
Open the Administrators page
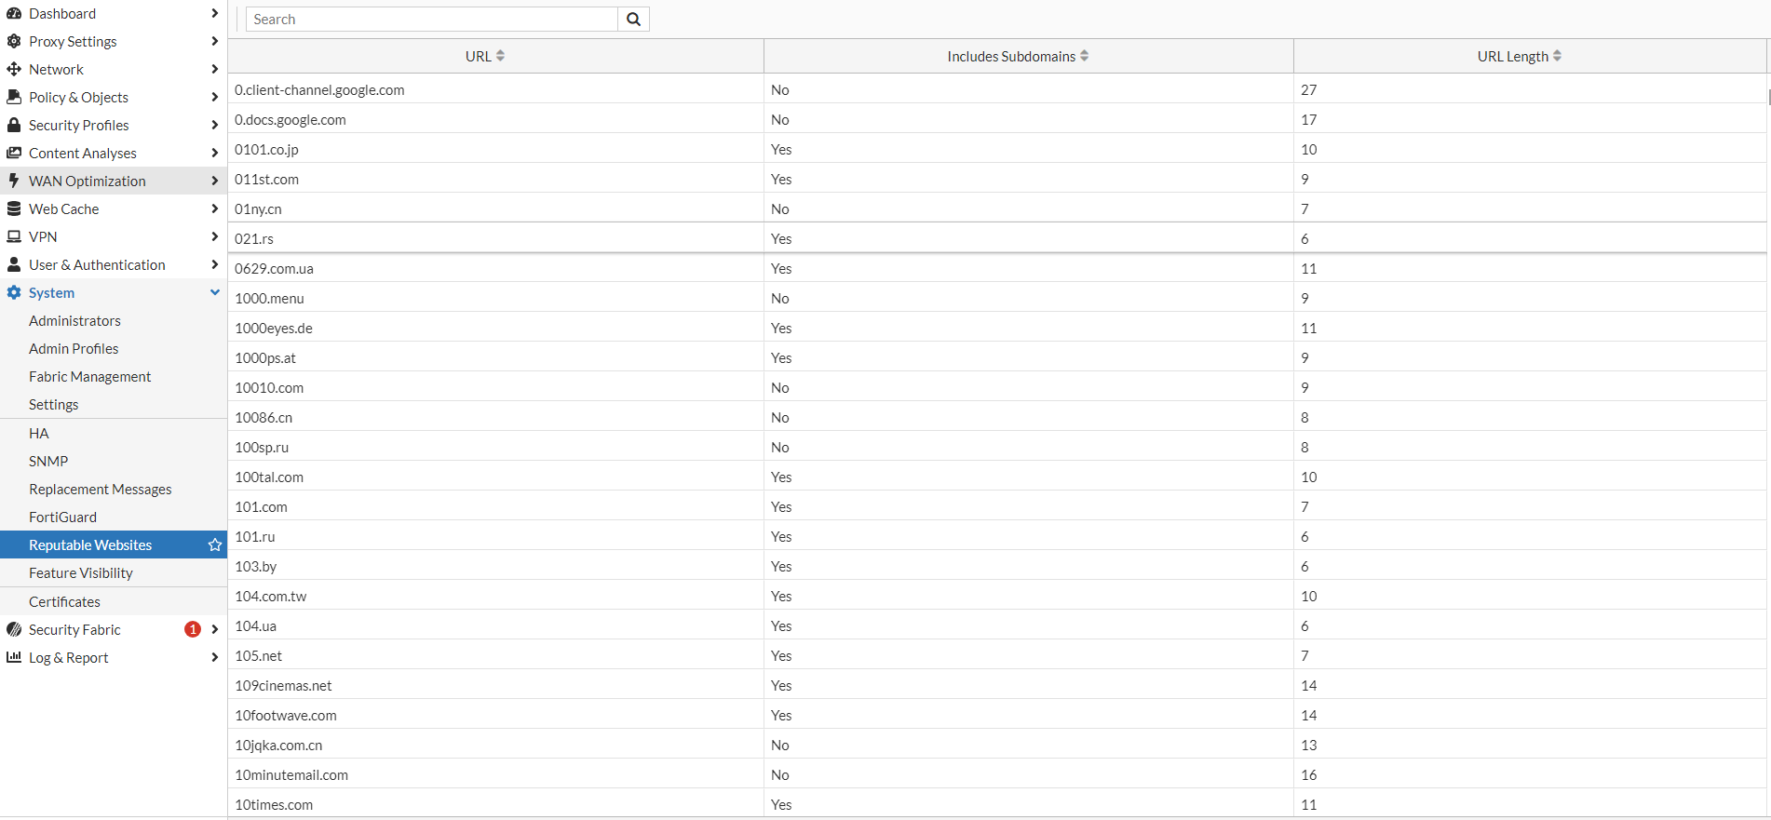(74, 320)
